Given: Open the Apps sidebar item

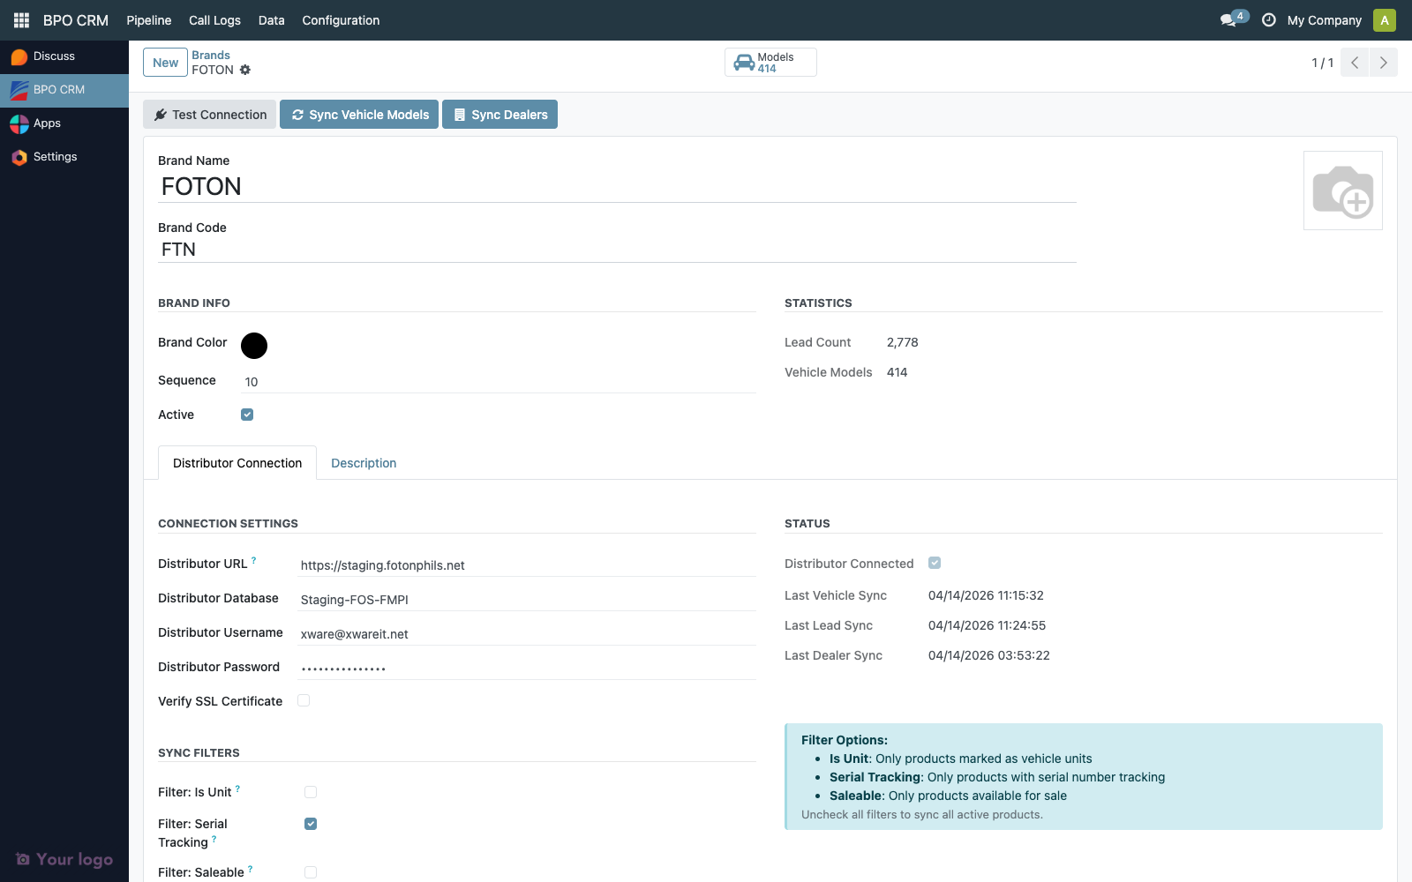Looking at the screenshot, I should click(x=47, y=123).
